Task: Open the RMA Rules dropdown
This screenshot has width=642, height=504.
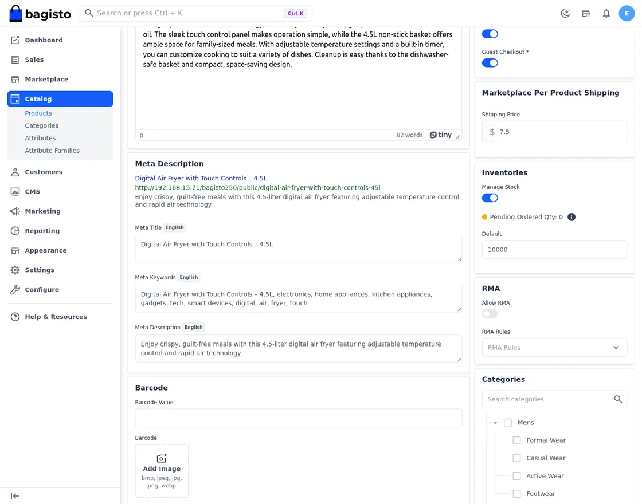Action: tap(554, 348)
